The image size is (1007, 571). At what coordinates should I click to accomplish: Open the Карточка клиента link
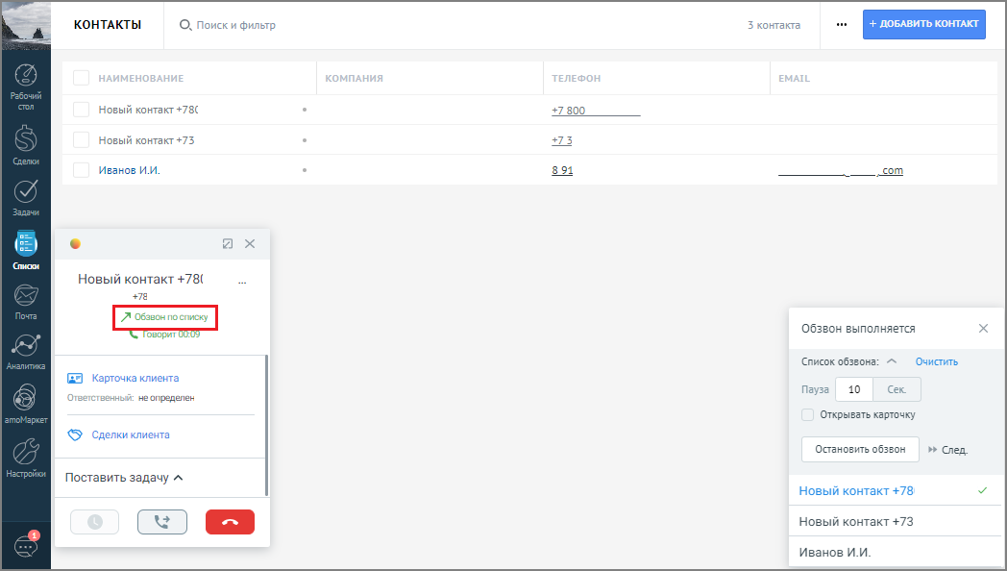135,379
